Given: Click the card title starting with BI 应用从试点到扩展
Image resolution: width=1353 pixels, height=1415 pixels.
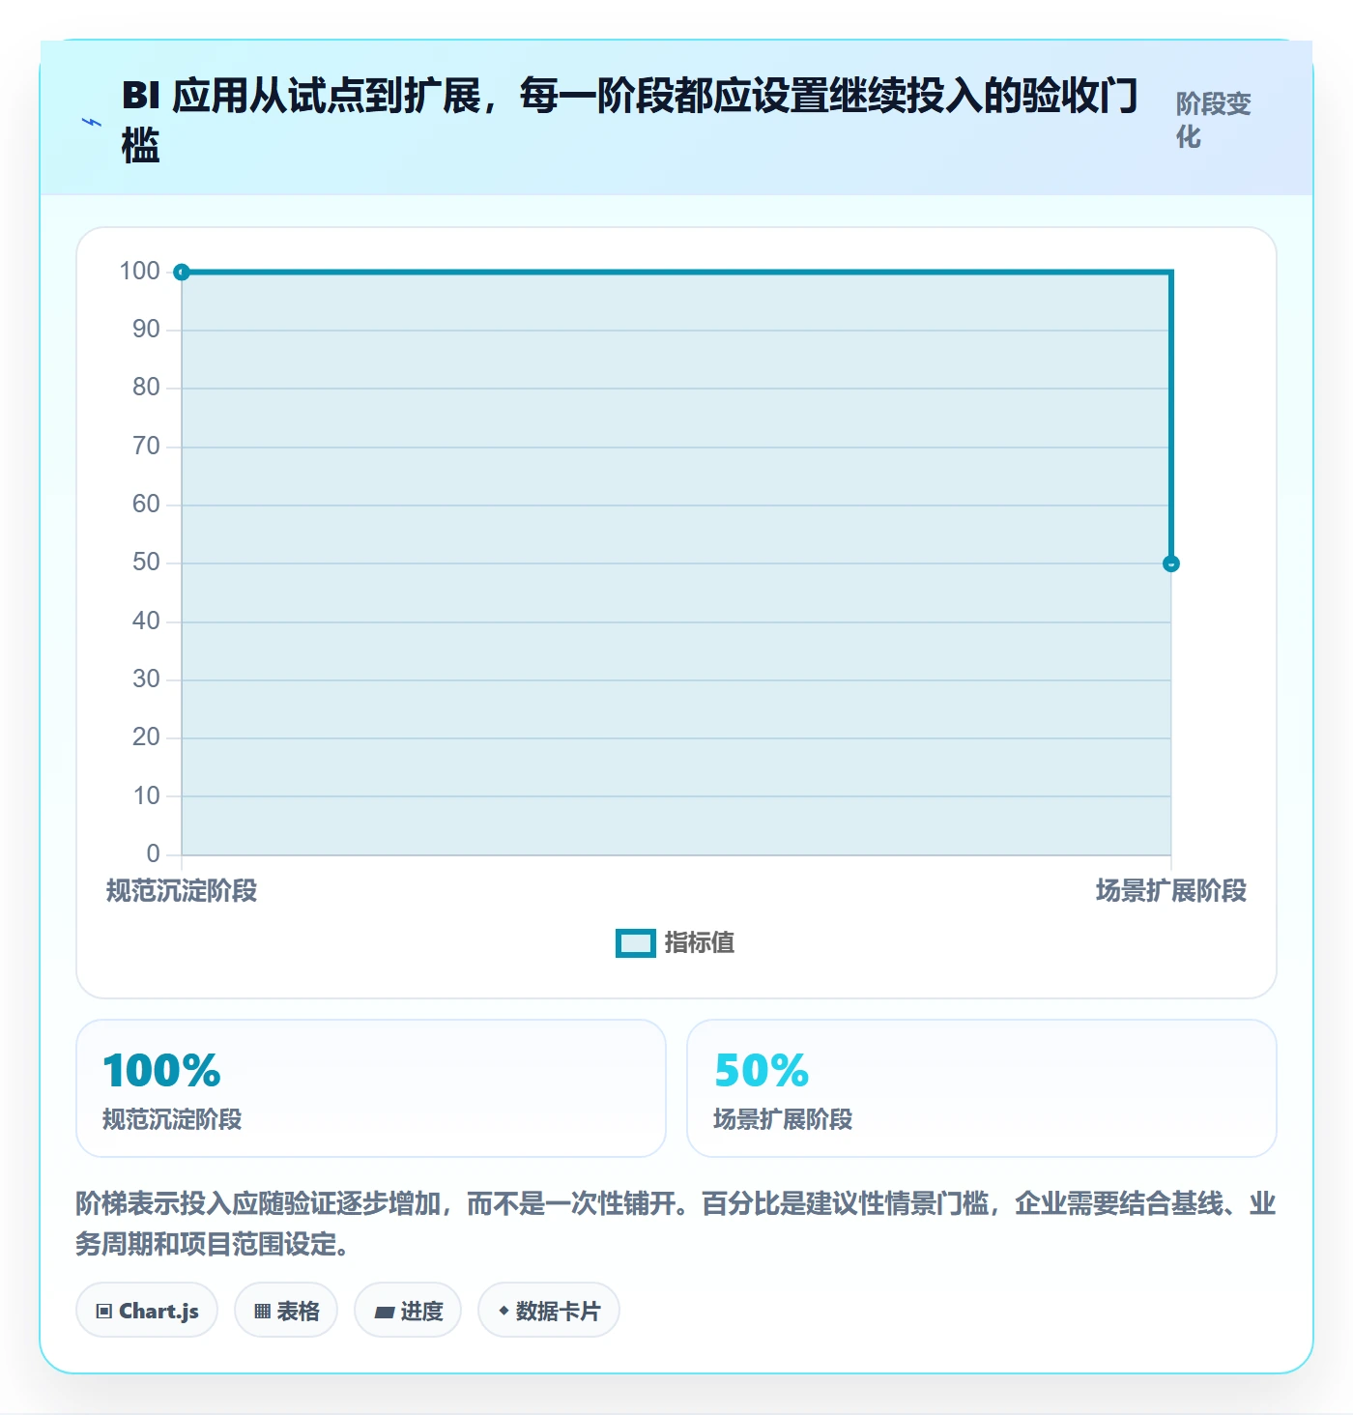Looking at the screenshot, I should click(629, 121).
